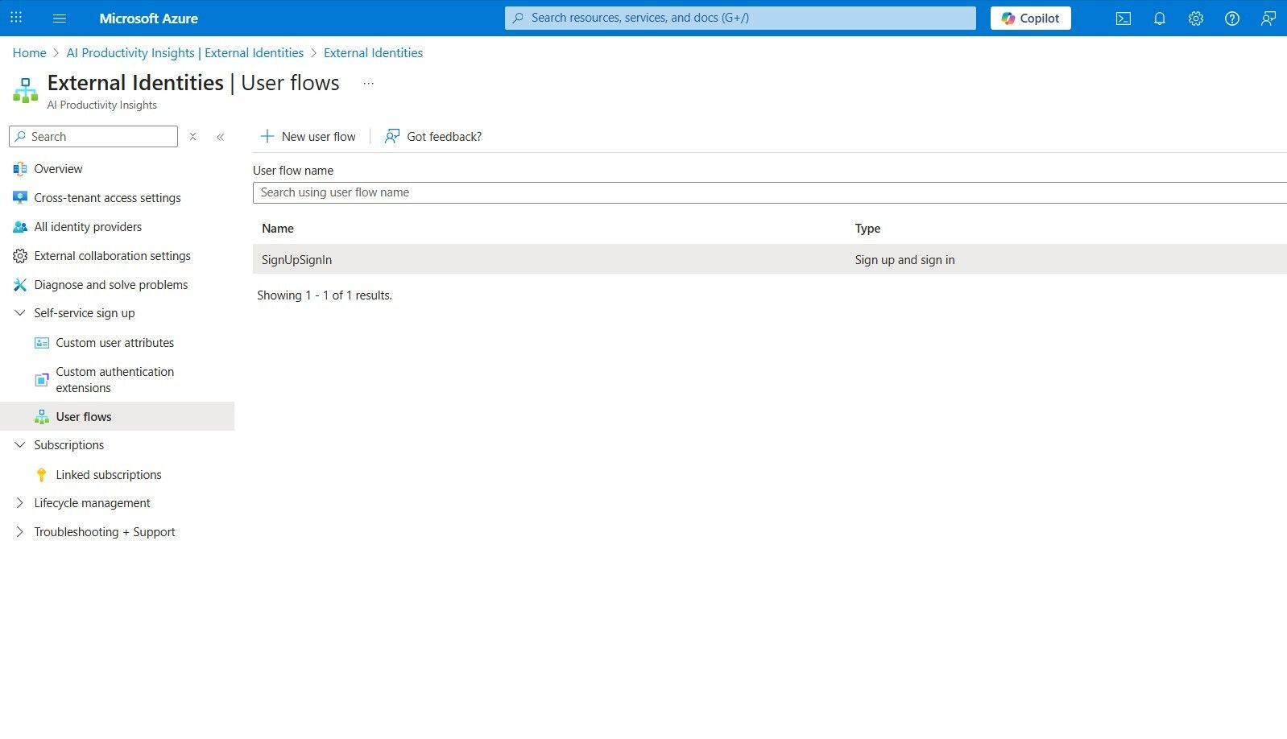Open the ellipsis more options beside title
The image size is (1287, 739).
point(368,84)
